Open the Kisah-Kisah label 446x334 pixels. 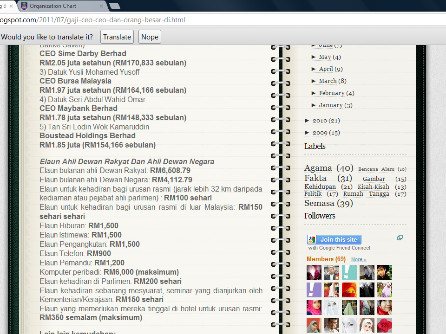pos(373,187)
